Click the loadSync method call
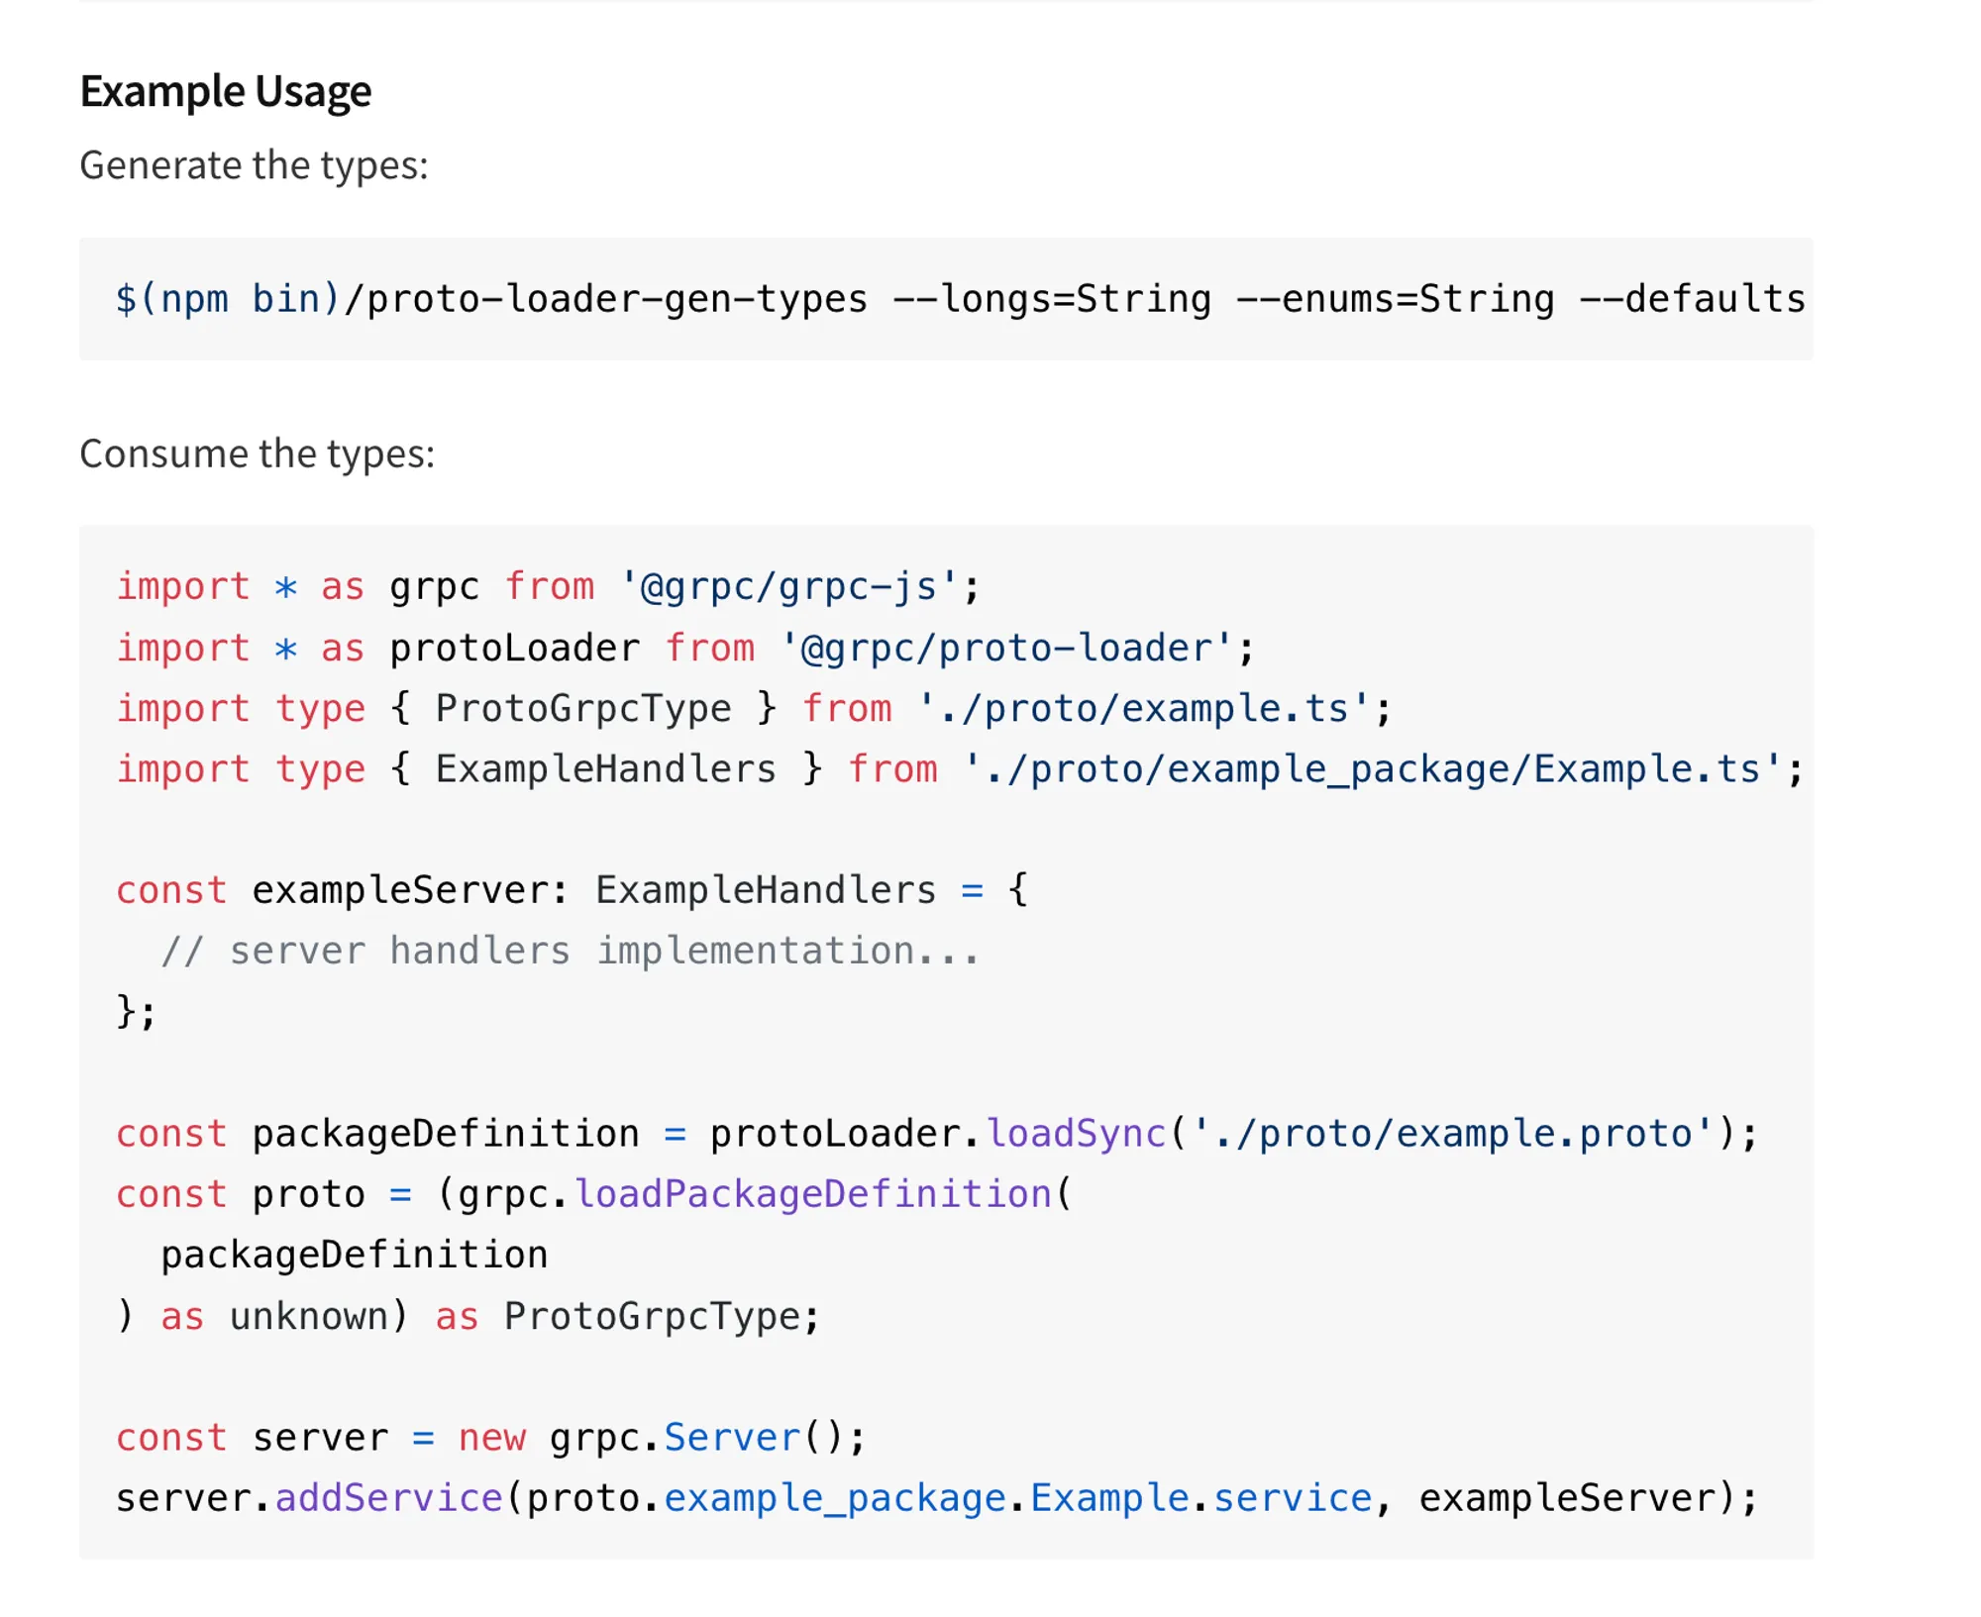This screenshot has width=1981, height=1617. click(1076, 1134)
